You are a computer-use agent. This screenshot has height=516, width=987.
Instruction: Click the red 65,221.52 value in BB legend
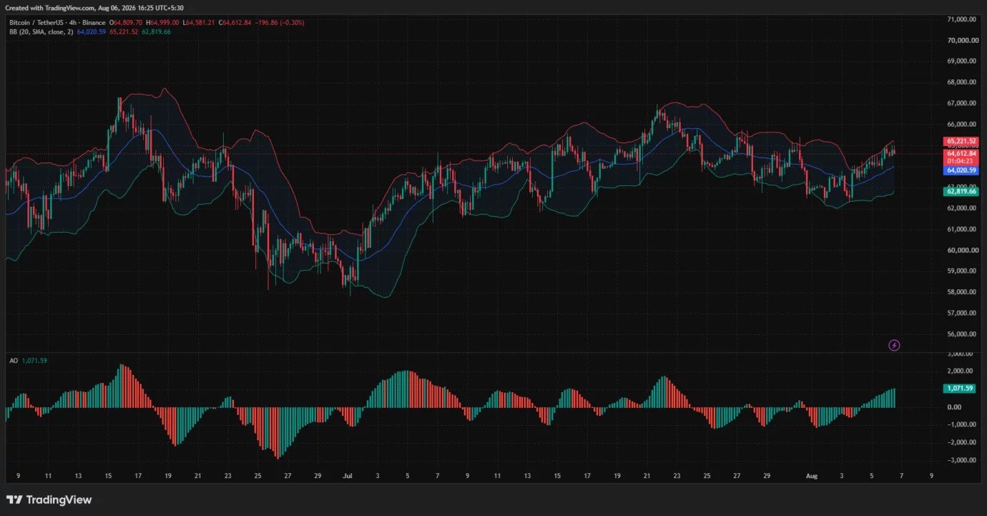(124, 32)
